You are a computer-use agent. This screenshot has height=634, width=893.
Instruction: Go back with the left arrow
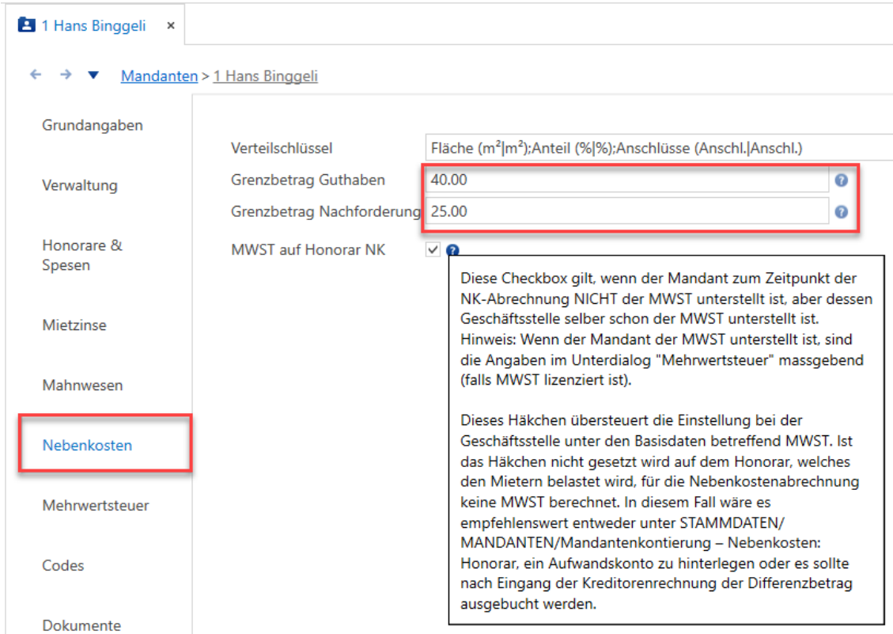tap(36, 74)
